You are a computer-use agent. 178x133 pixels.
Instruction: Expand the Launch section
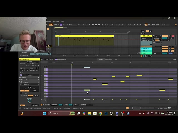[x=29, y=78]
